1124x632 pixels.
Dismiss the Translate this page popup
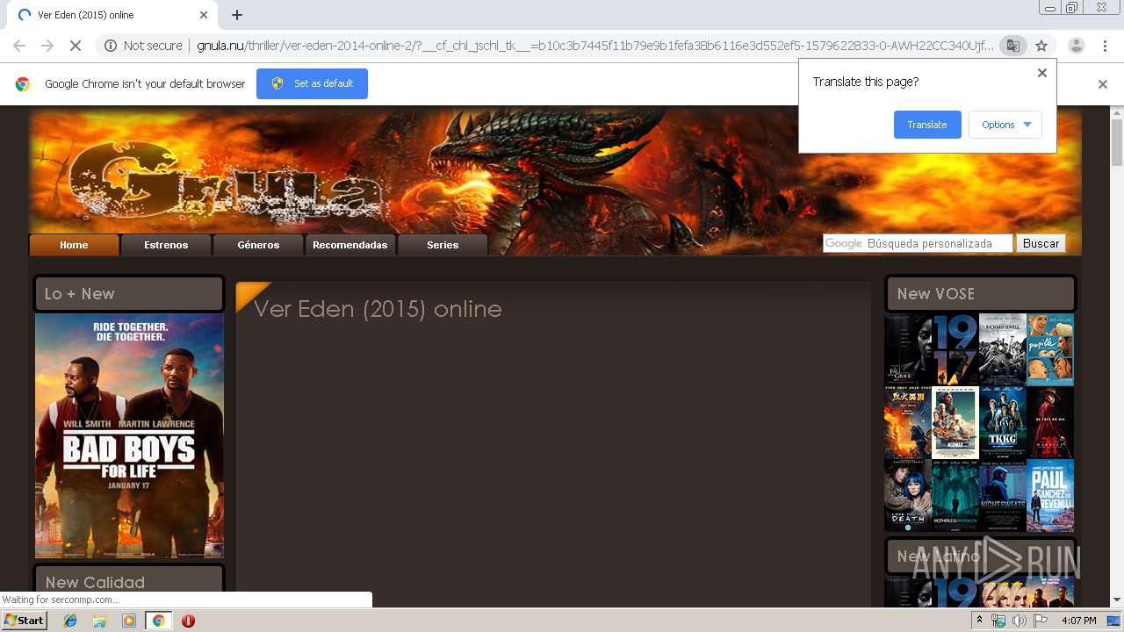tap(1042, 73)
